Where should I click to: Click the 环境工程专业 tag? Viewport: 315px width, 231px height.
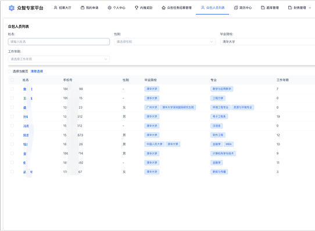point(220,107)
